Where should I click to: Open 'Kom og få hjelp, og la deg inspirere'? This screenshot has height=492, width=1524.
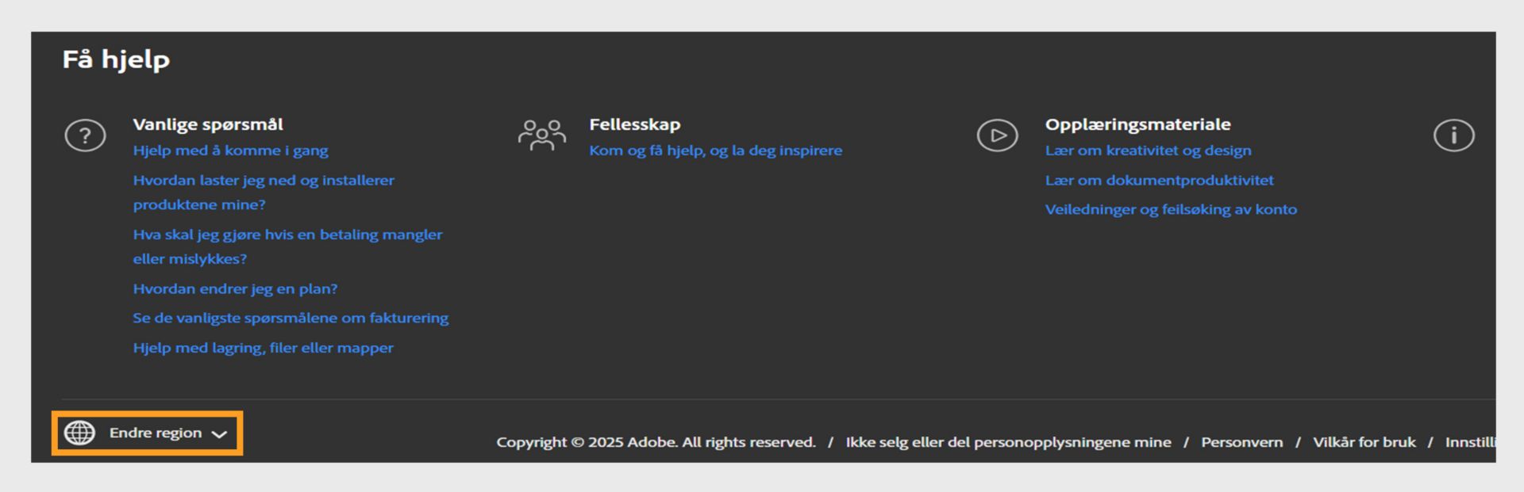[x=715, y=151]
